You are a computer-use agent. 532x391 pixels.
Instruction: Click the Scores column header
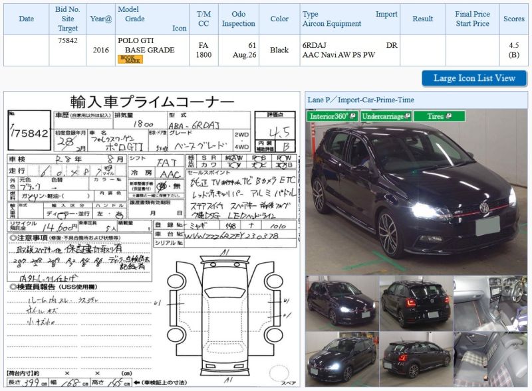pos(513,19)
